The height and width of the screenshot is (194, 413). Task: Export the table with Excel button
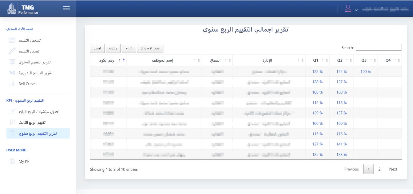pos(97,48)
